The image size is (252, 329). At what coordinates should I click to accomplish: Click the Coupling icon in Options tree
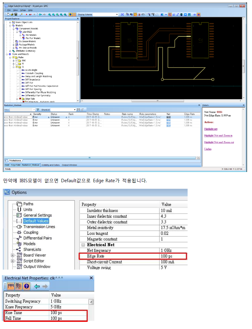(19, 232)
